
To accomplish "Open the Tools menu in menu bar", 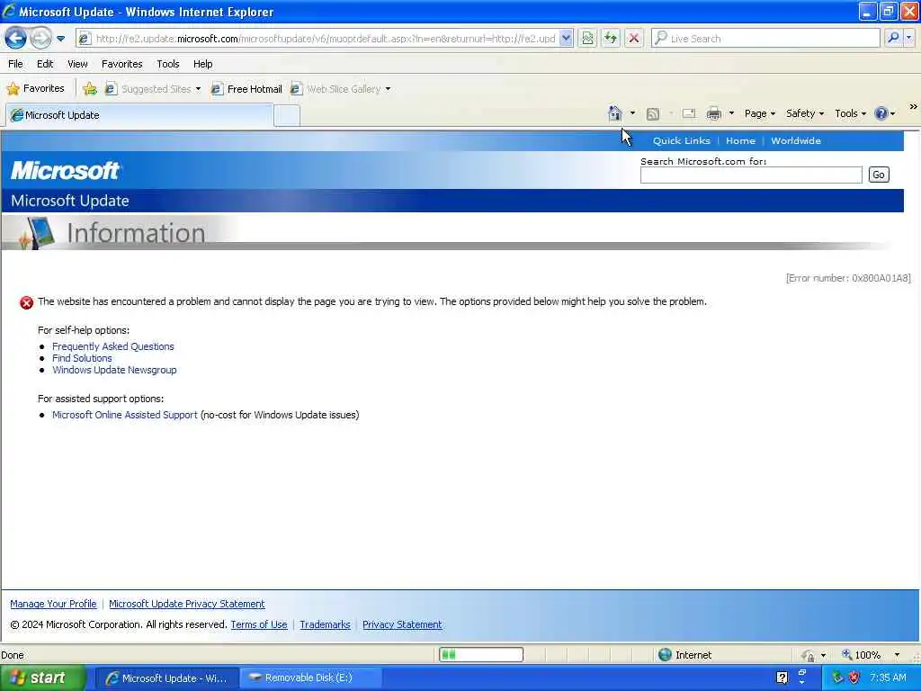I will click(x=168, y=64).
